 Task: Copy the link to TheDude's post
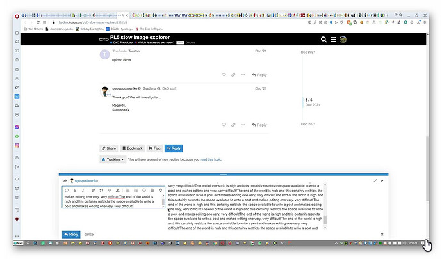[233, 75]
